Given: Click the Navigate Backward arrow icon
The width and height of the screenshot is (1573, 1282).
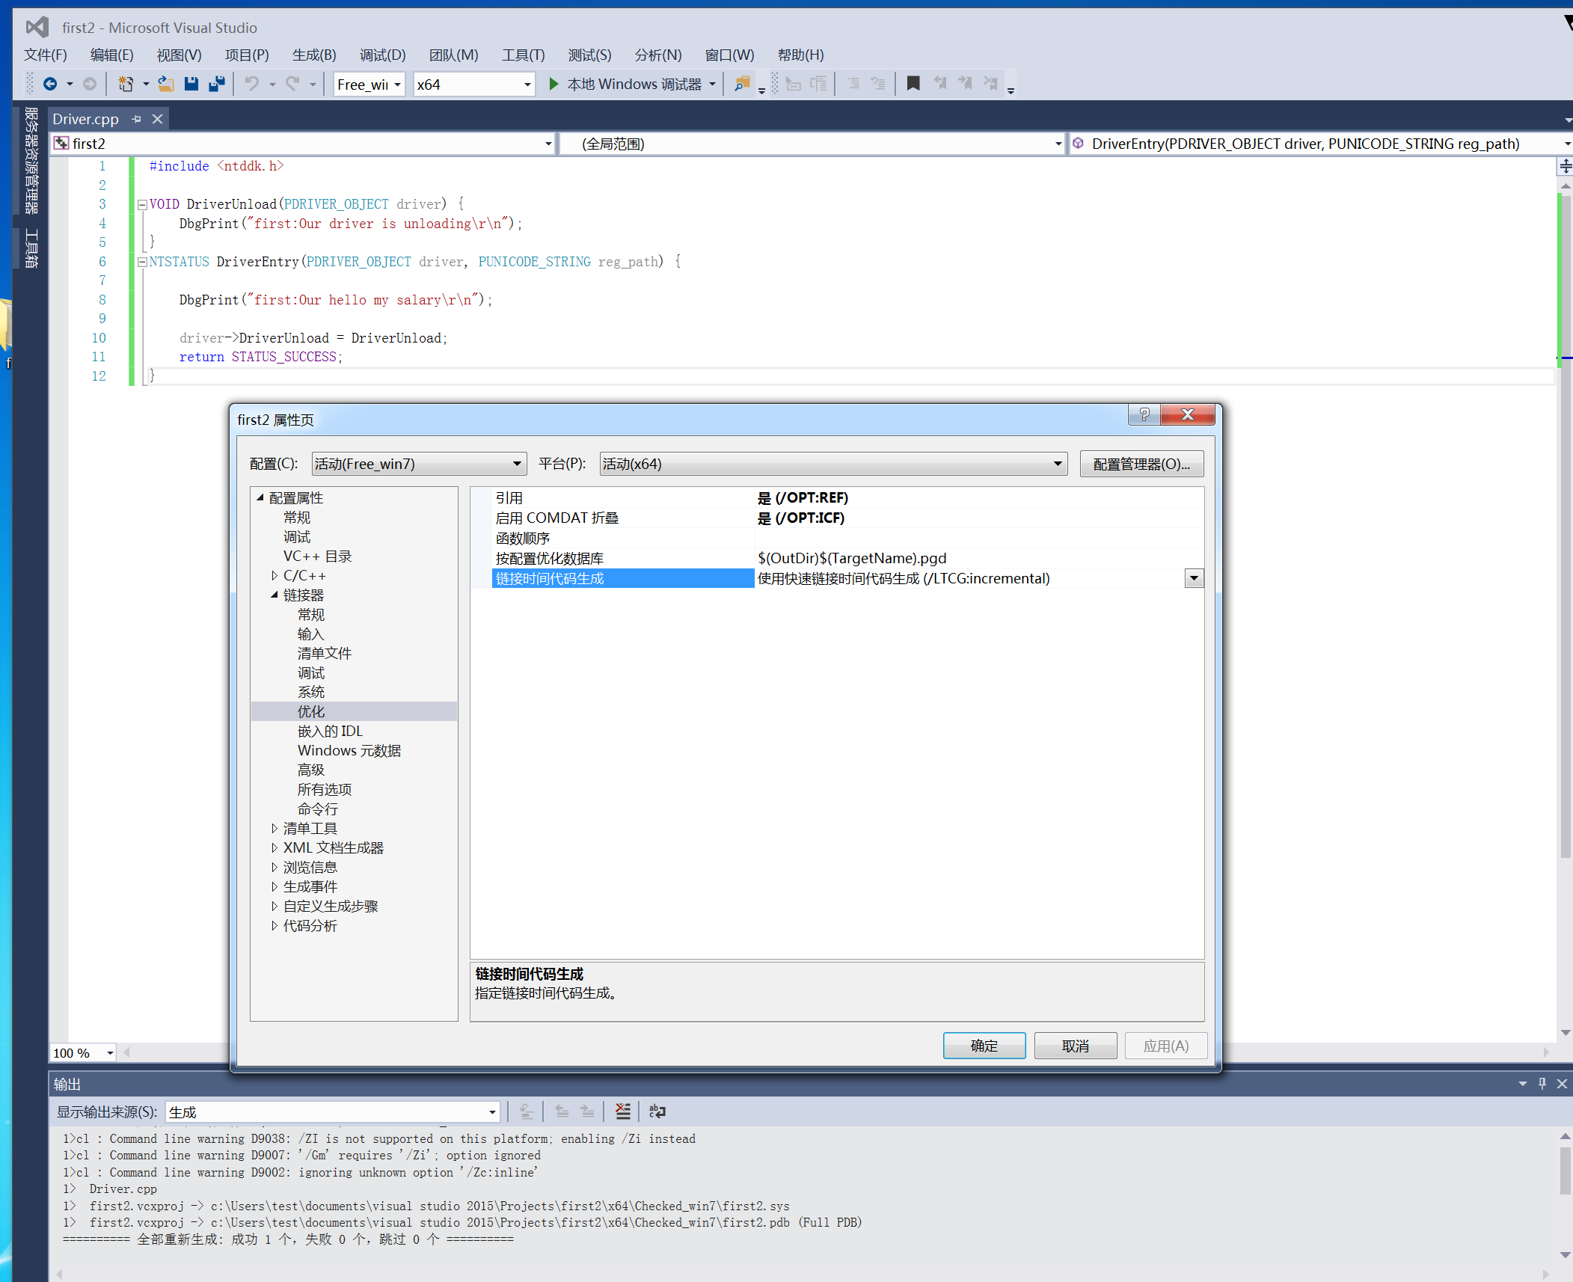Looking at the screenshot, I should 50,84.
